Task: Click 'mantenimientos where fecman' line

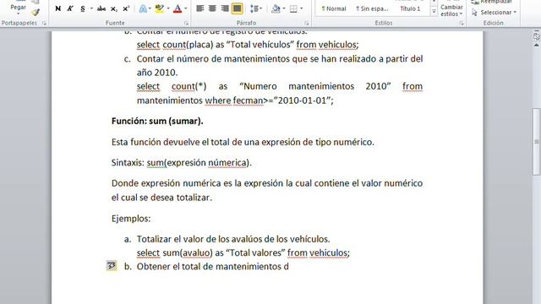Action: pos(235,100)
